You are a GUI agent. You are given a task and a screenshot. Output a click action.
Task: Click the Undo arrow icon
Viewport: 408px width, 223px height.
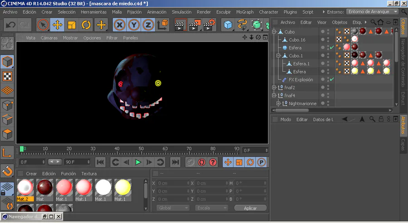pyautogui.click(x=10, y=25)
